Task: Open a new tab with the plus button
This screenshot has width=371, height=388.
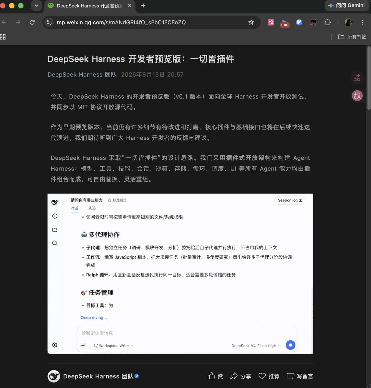Action: 143,5
